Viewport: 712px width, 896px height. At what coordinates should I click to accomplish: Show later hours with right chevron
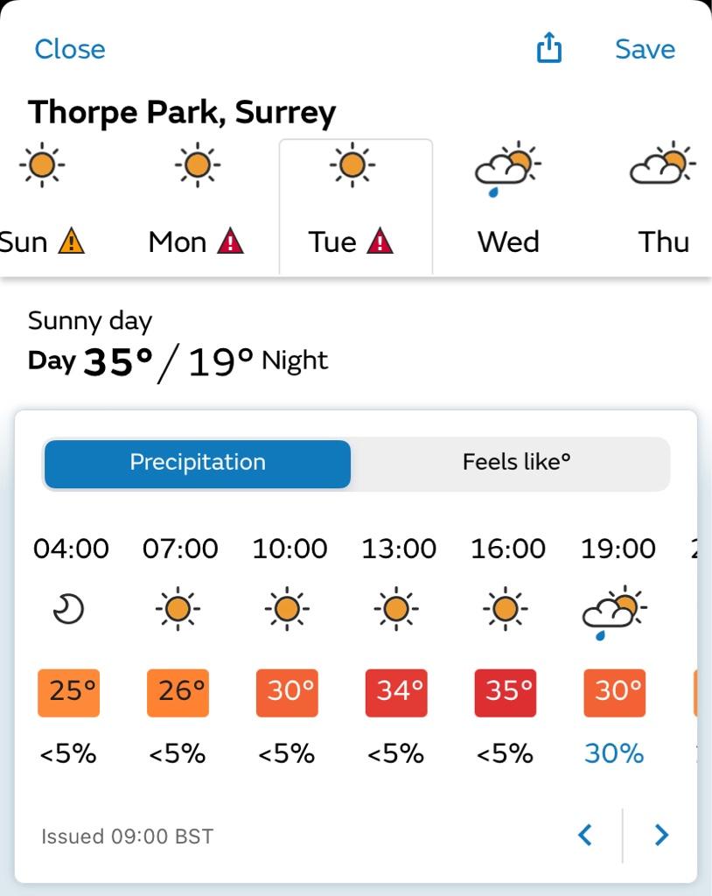pos(661,835)
